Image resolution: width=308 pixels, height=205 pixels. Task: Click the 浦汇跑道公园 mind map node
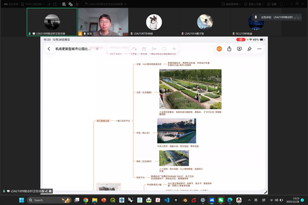point(103,120)
